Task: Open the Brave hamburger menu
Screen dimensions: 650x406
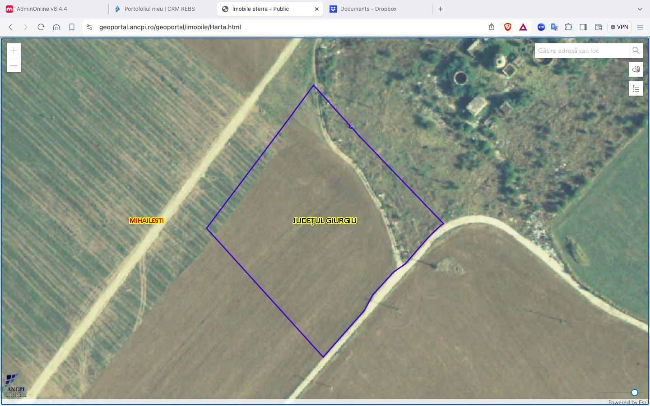Action: [x=640, y=27]
